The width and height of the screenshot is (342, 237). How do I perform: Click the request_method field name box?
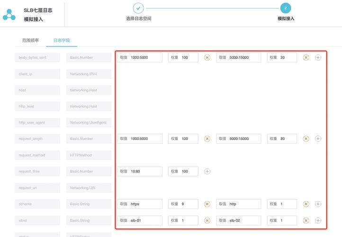pyautogui.click(x=37, y=155)
